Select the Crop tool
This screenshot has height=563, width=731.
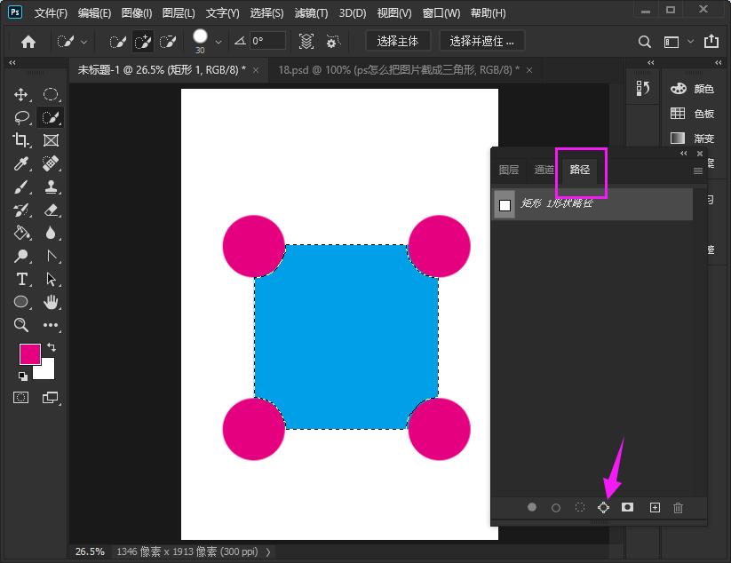(21, 140)
